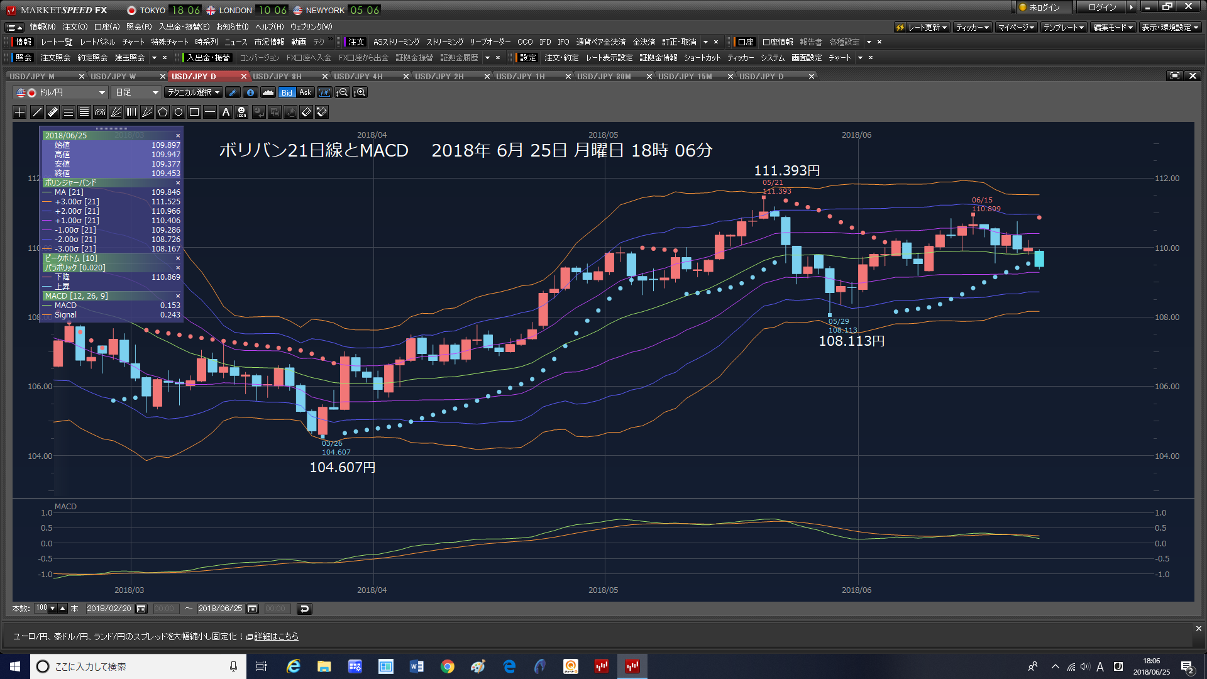Select the single-object eraser tool
The width and height of the screenshot is (1207, 679).
click(306, 112)
